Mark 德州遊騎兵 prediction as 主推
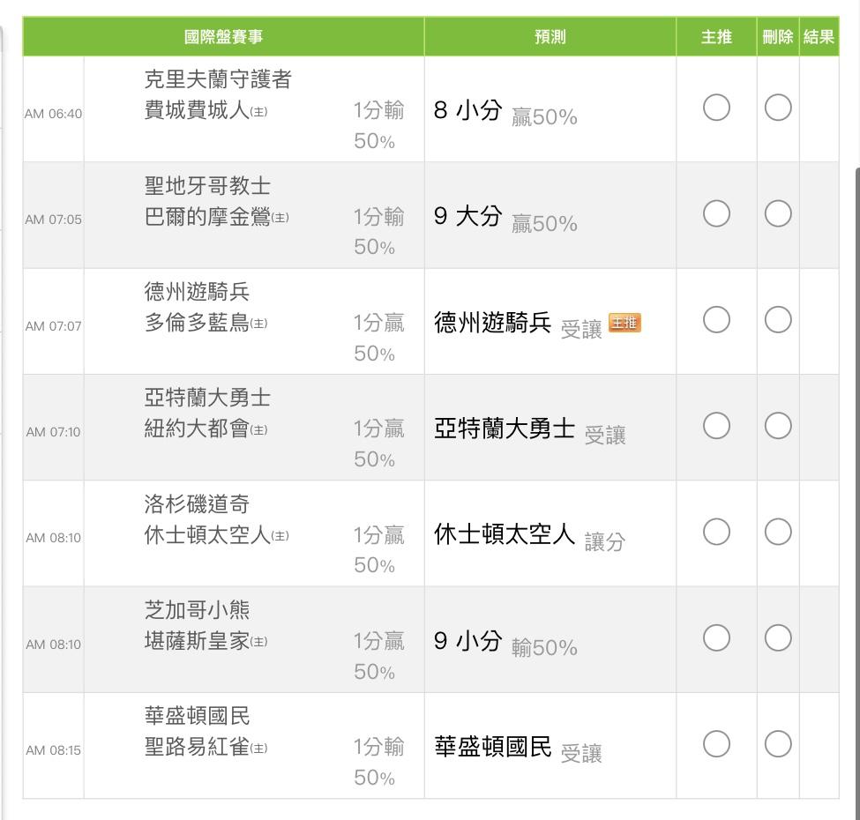The width and height of the screenshot is (860, 820). pyautogui.click(x=716, y=320)
